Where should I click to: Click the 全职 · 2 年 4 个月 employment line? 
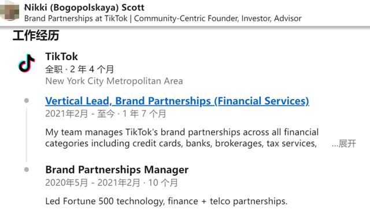coord(80,69)
